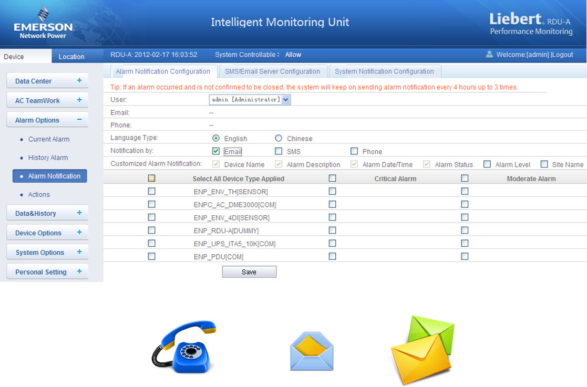This screenshot has width=587, height=387.
Task: Click the Emerson Network Power logo
Action: 43,24
